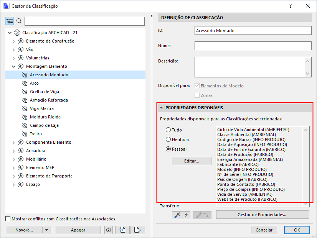
Task: Click the branch icon beside Vão
Action: tap(21, 50)
